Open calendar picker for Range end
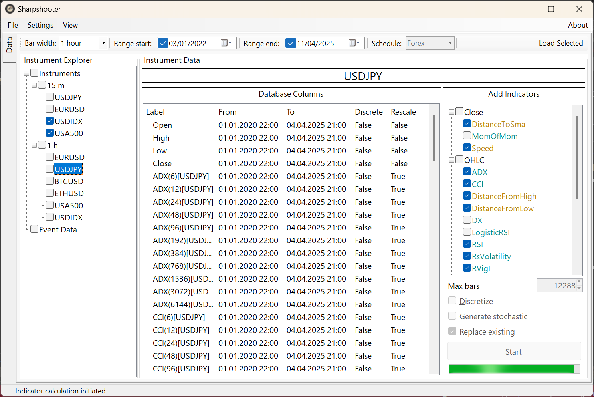594x397 pixels. click(x=355, y=43)
